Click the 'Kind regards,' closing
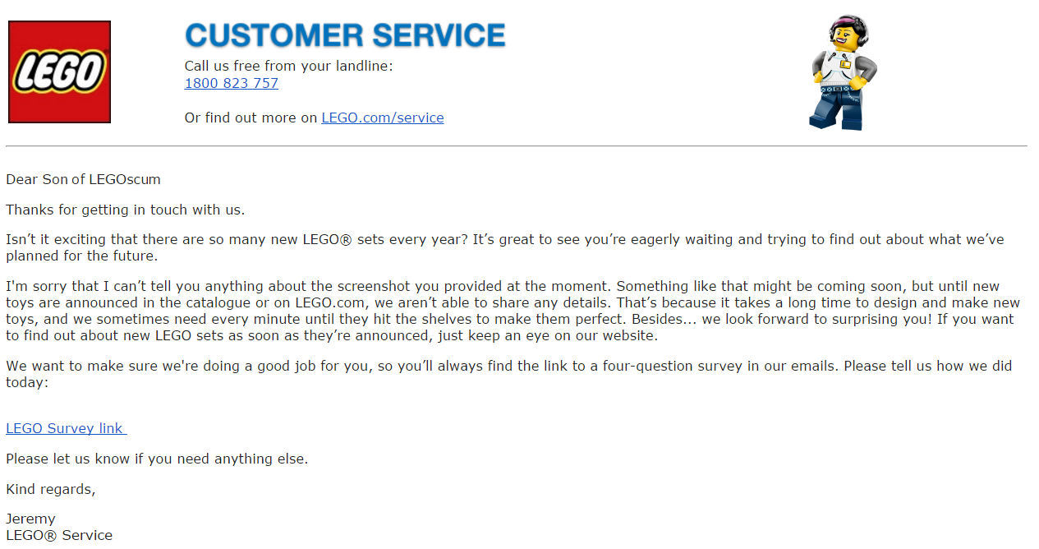 tap(51, 489)
